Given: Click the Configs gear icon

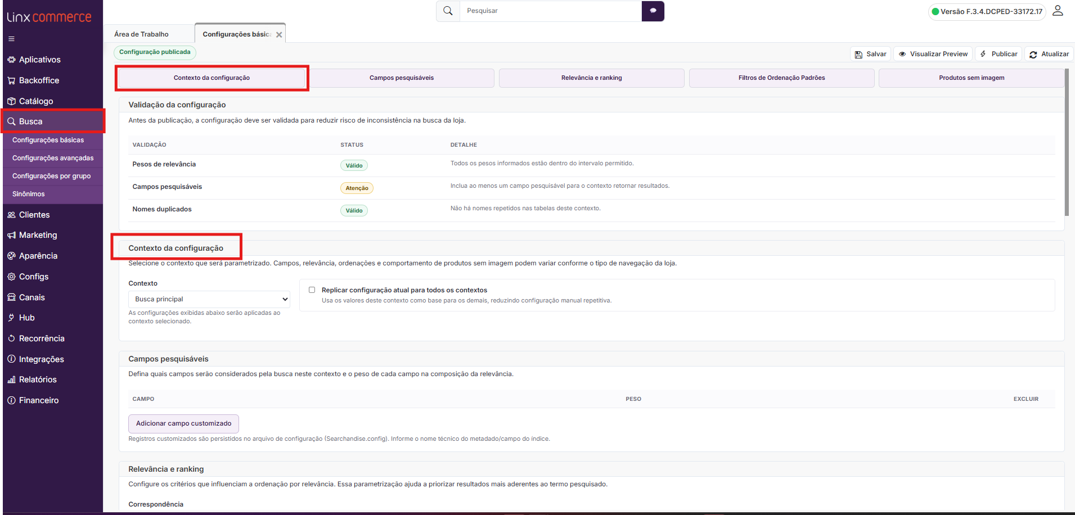Looking at the screenshot, I should pyautogui.click(x=11, y=277).
